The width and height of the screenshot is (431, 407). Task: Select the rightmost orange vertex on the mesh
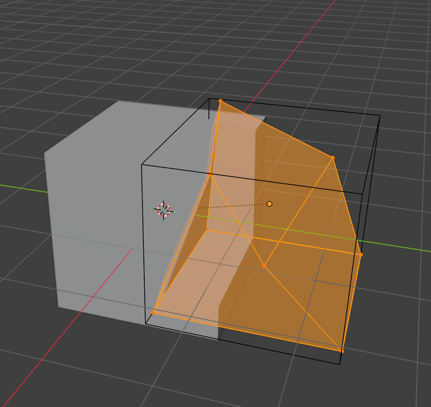pos(361,255)
